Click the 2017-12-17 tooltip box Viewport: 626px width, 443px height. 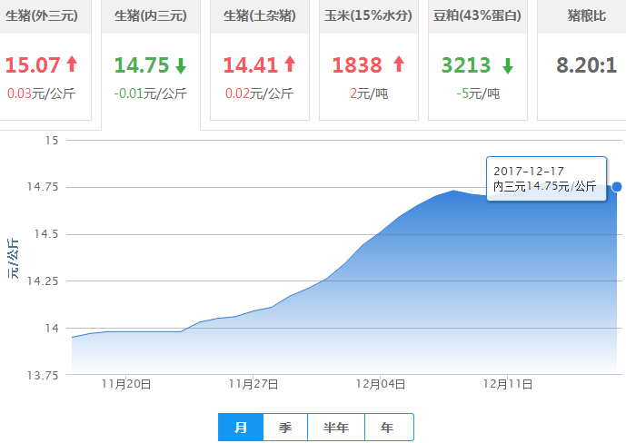click(x=546, y=179)
